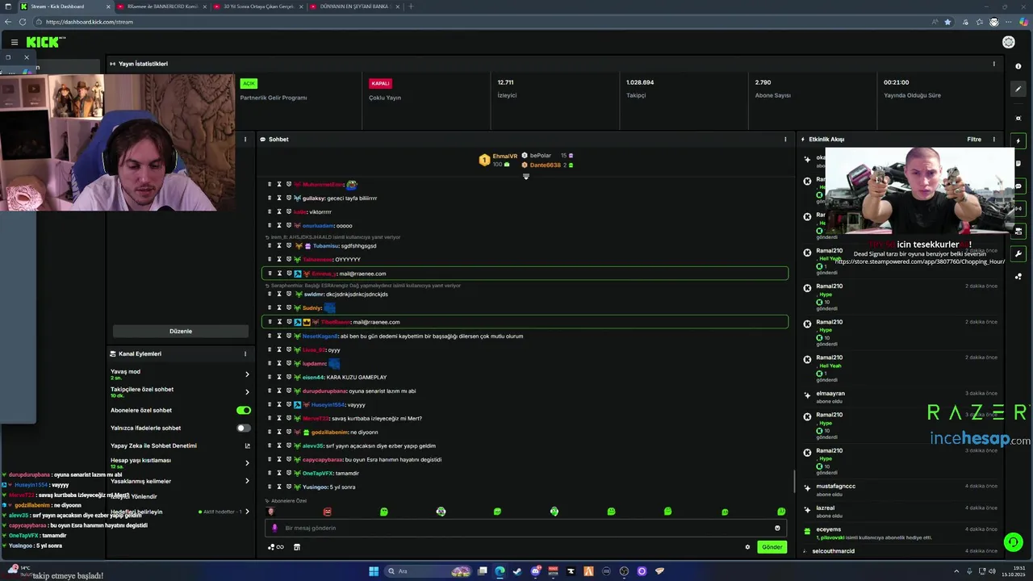Open Steam from the Windows taskbar
Screen dimensions: 1033x581
coord(517,571)
